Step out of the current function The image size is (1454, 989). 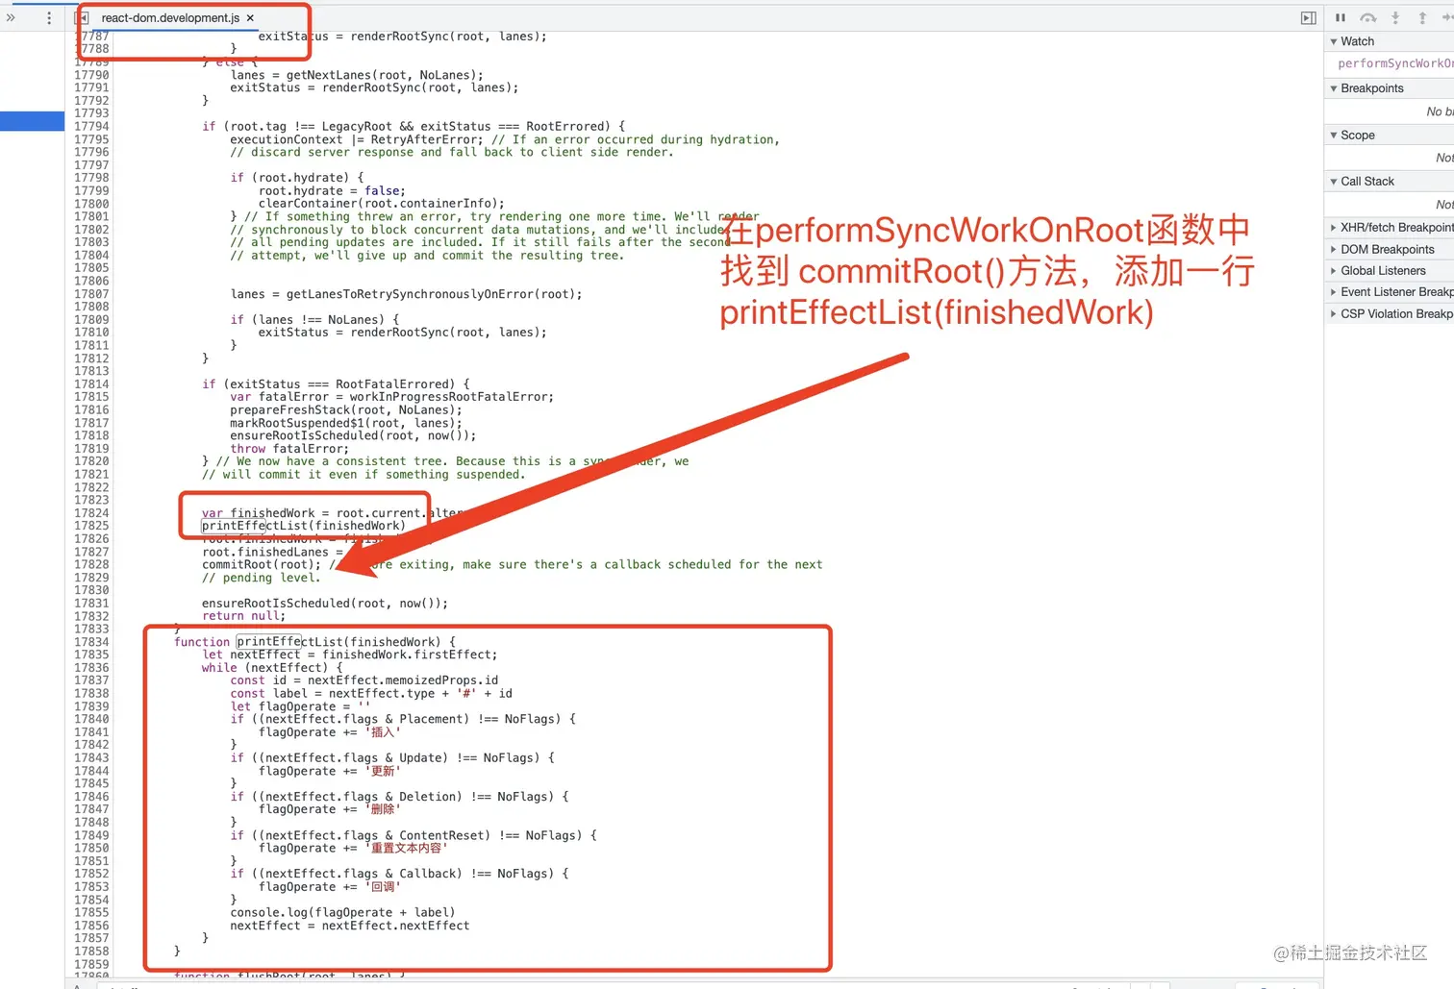[1421, 17]
